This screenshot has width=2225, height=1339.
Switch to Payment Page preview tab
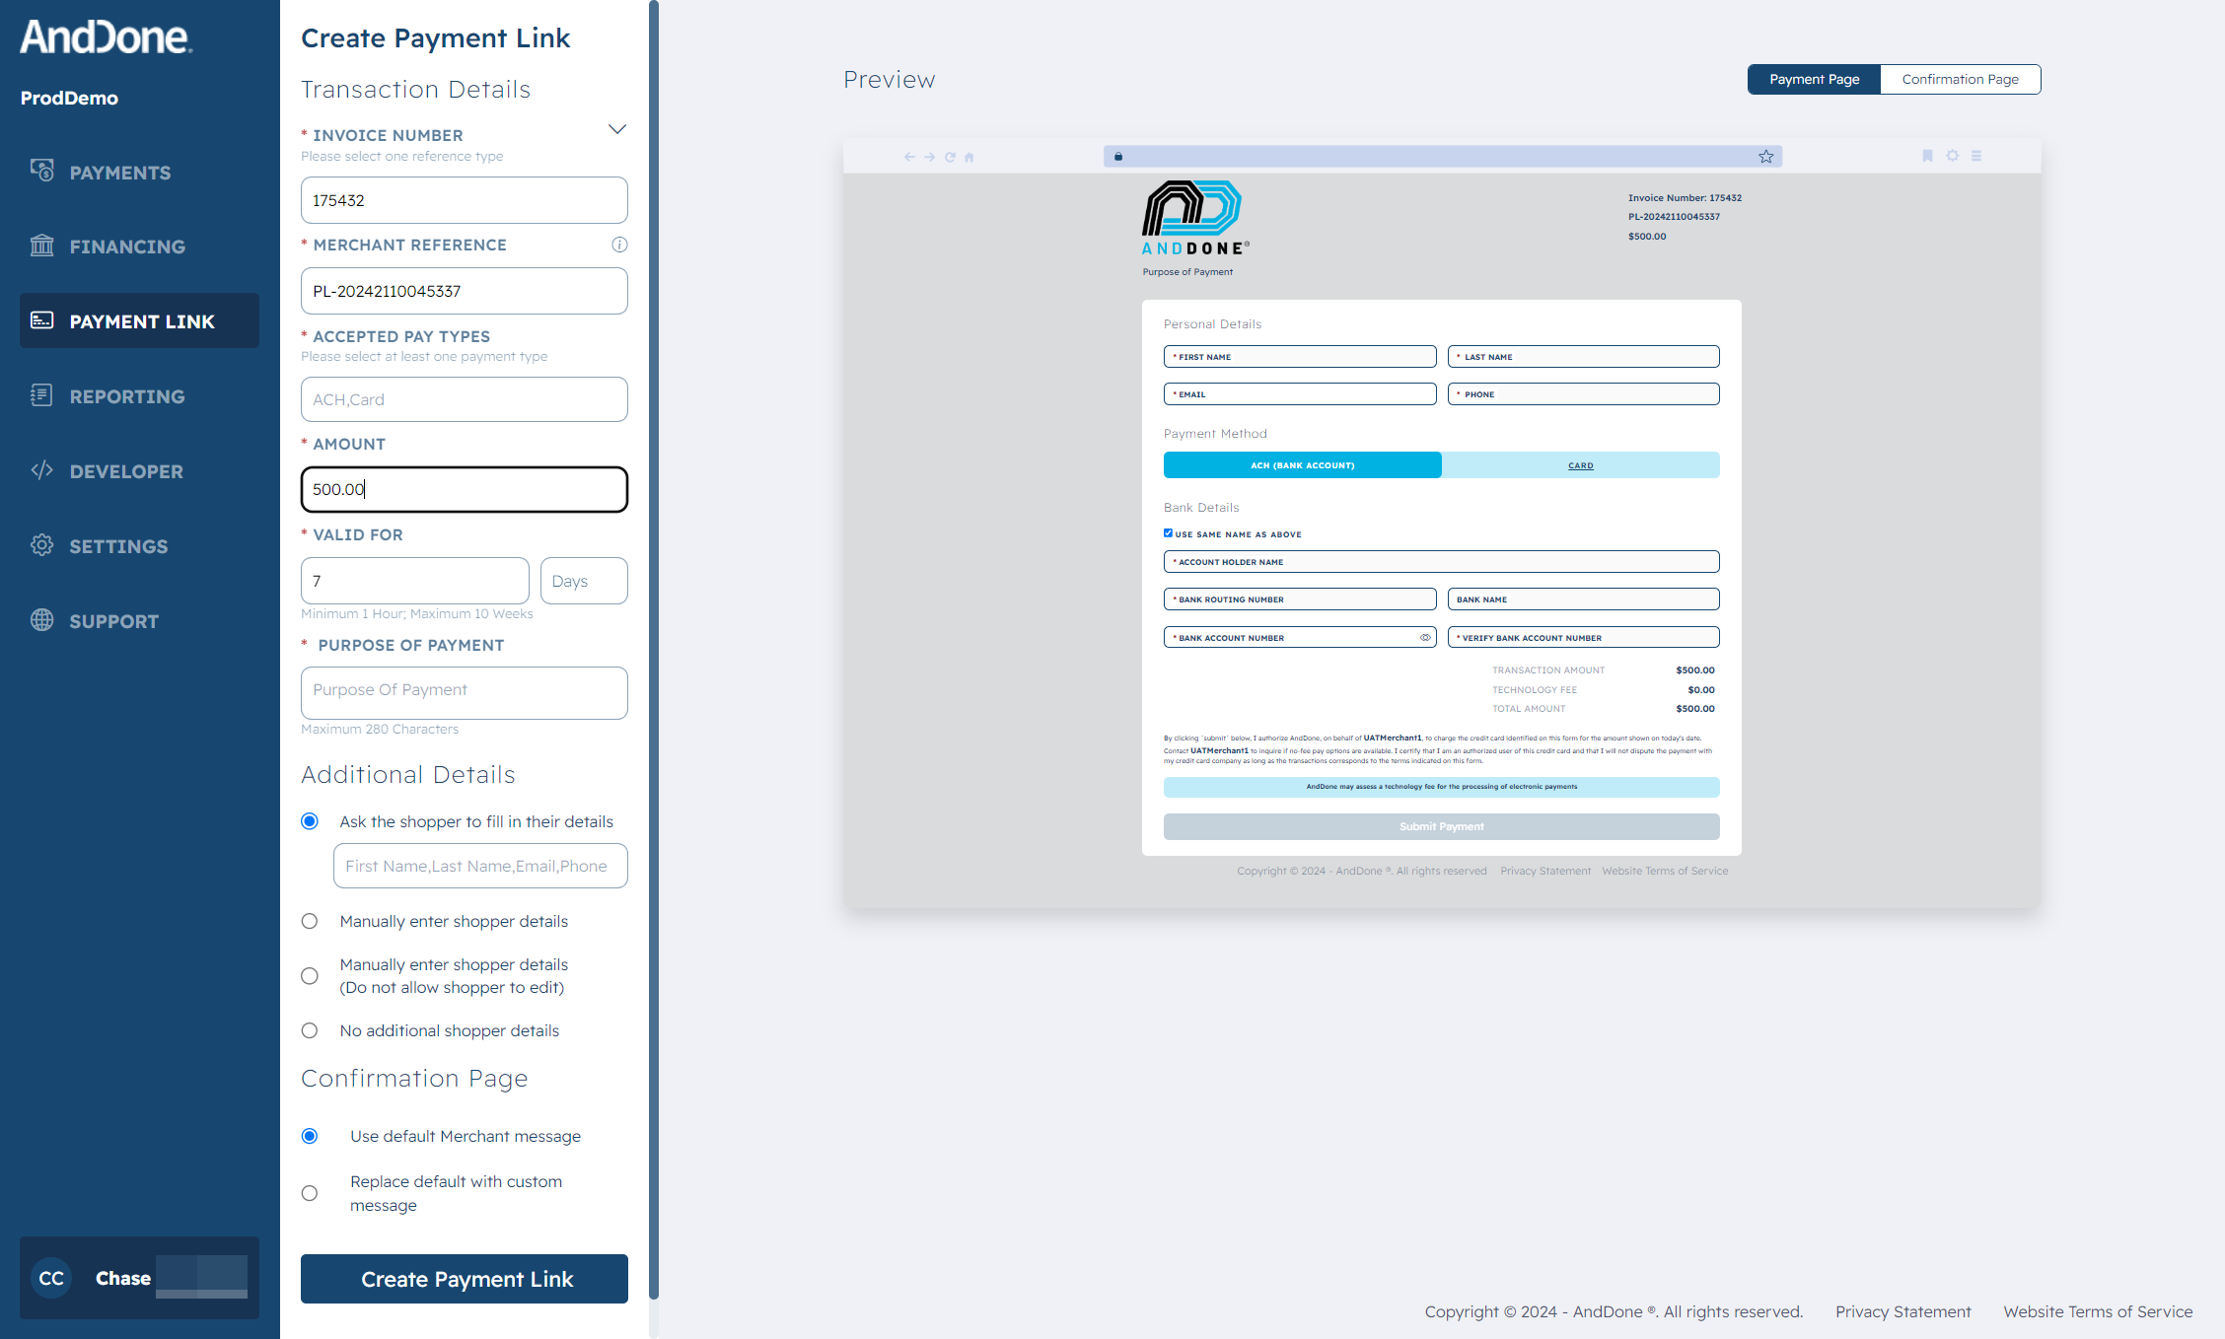(x=1814, y=78)
